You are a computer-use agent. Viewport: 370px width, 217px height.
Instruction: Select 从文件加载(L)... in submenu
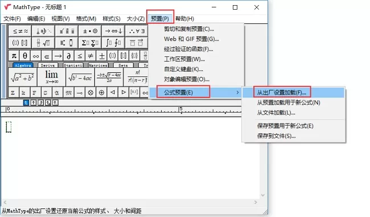[294, 113]
